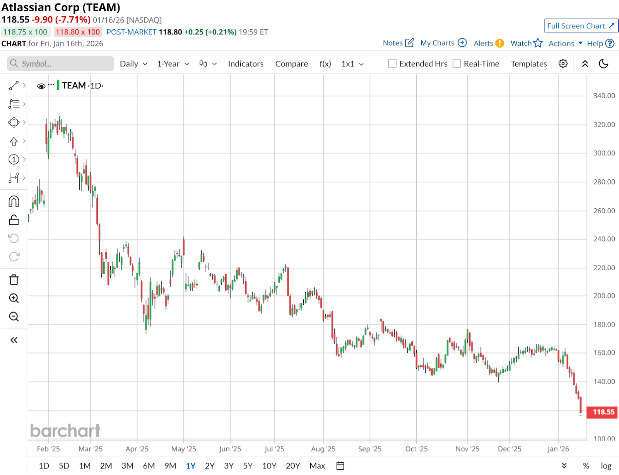Add chart to My Charts plus icon
Image resolution: width=619 pixels, height=475 pixels.
point(462,43)
